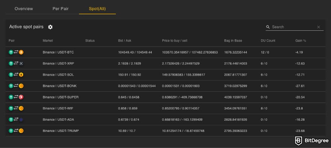331x148 pixels.
Task: Click the bid/ask value 0.6739 / 0.674
Action: coord(129,120)
